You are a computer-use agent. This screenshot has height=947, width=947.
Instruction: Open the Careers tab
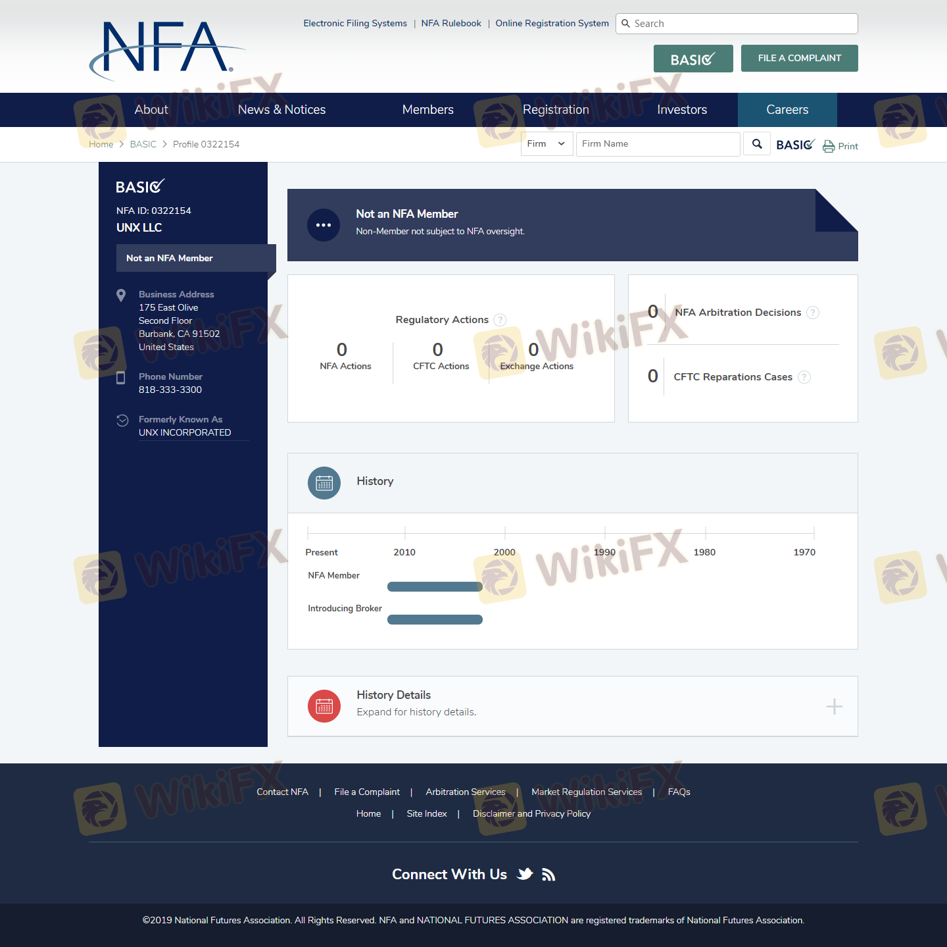(x=787, y=110)
